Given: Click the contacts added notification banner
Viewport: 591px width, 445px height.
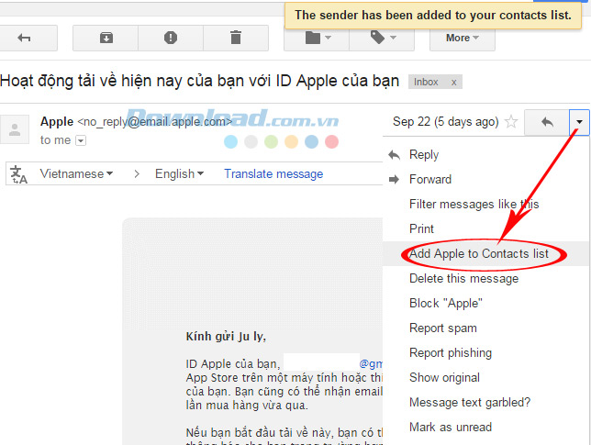Looking at the screenshot, I should tap(433, 16).
